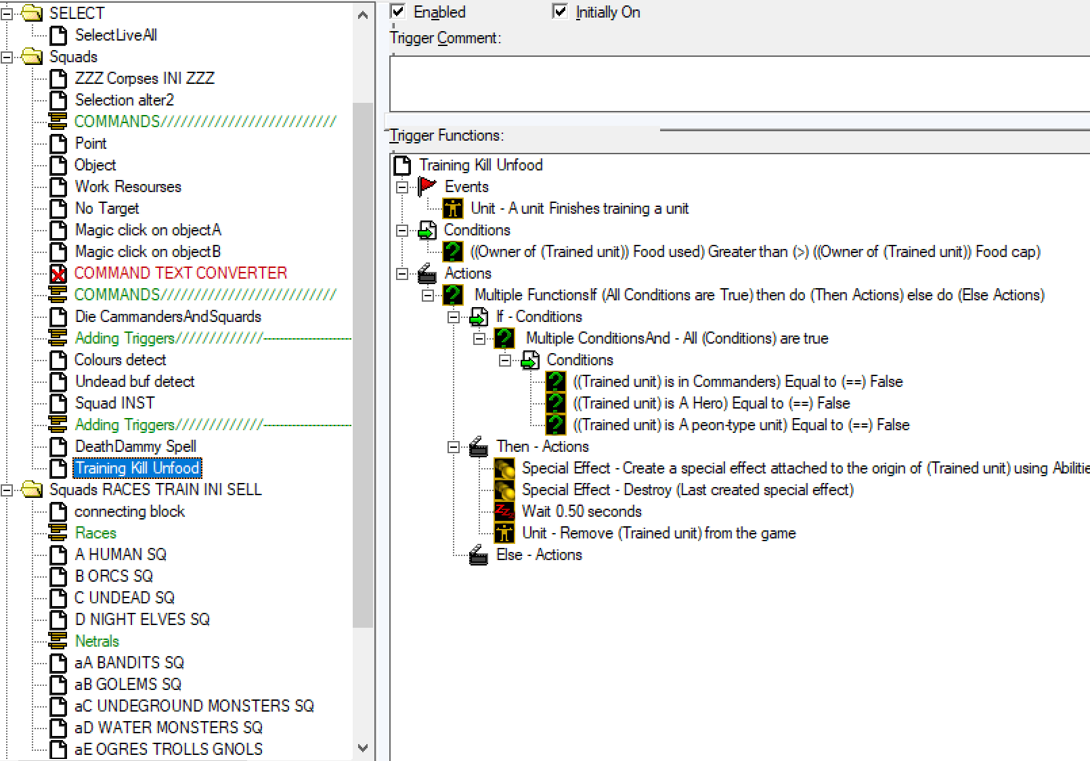Collapse the Events node

coord(402,187)
